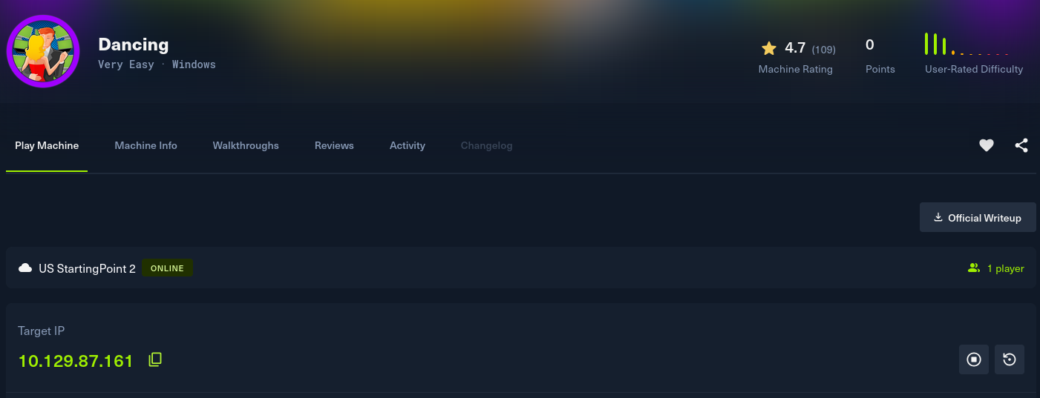Click the share icon for this machine
Image resolution: width=1040 pixels, height=398 pixels.
click(x=1021, y=146)
